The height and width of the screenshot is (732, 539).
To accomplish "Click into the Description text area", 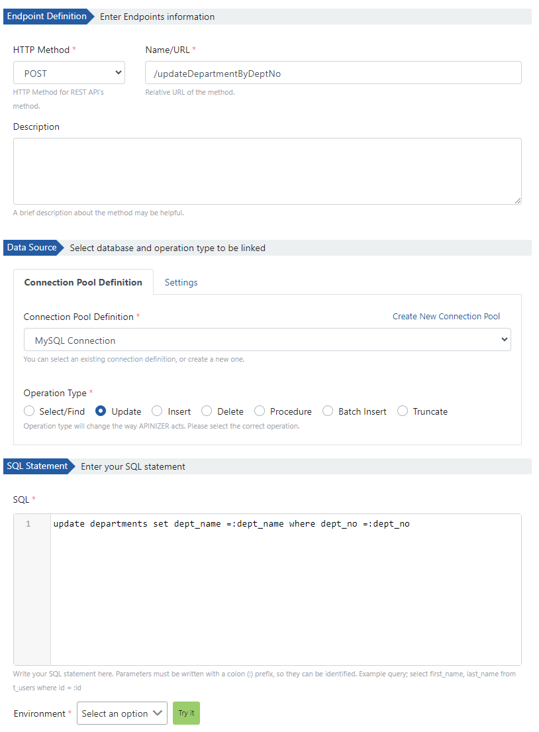I will [x=267, y=171].
